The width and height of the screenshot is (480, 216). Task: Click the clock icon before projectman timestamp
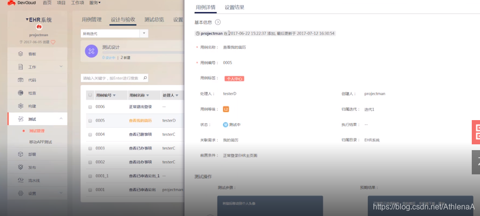pos(198,33)
